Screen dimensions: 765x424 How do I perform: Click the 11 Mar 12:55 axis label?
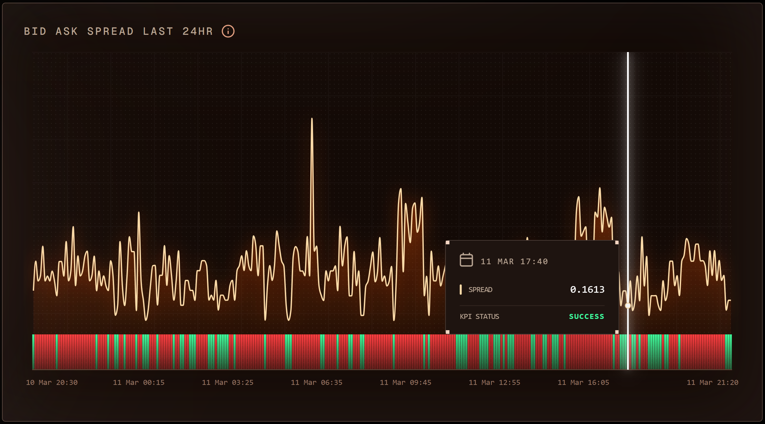[x=494, y=383]
